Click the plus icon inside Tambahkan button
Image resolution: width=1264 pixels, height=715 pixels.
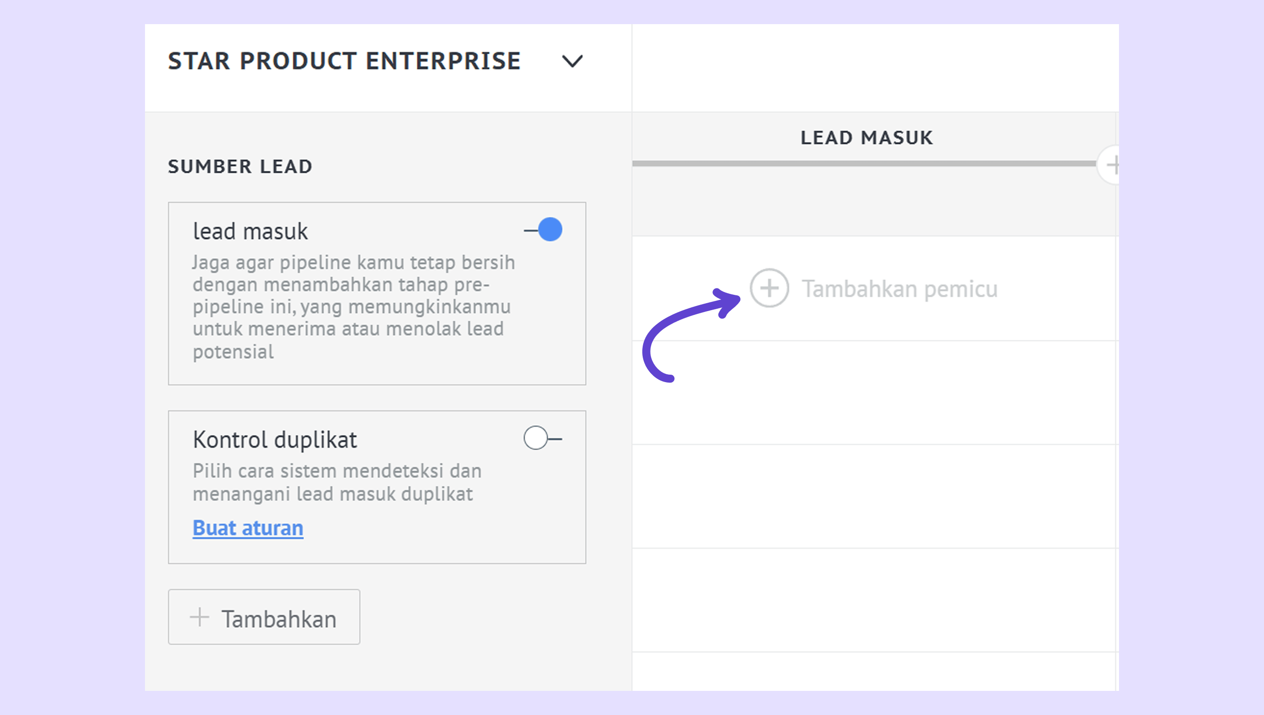click(x=199, y=617)
